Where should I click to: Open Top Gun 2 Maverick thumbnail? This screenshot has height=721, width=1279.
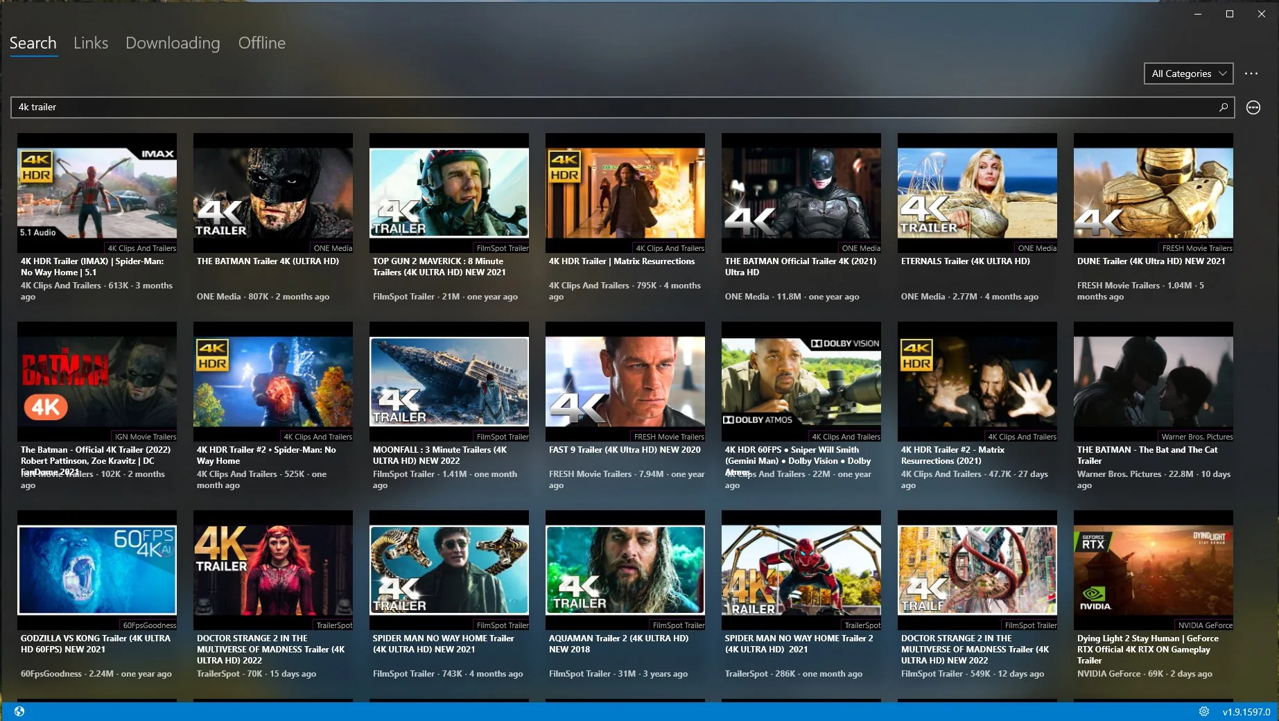[449, 193]
